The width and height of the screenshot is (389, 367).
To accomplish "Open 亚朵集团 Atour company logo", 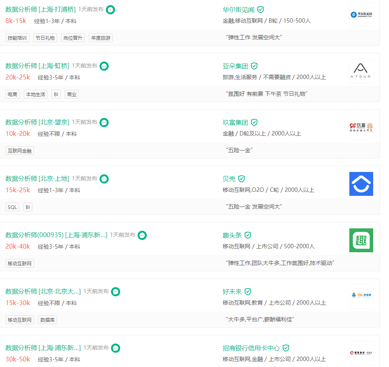I will 361,71.
